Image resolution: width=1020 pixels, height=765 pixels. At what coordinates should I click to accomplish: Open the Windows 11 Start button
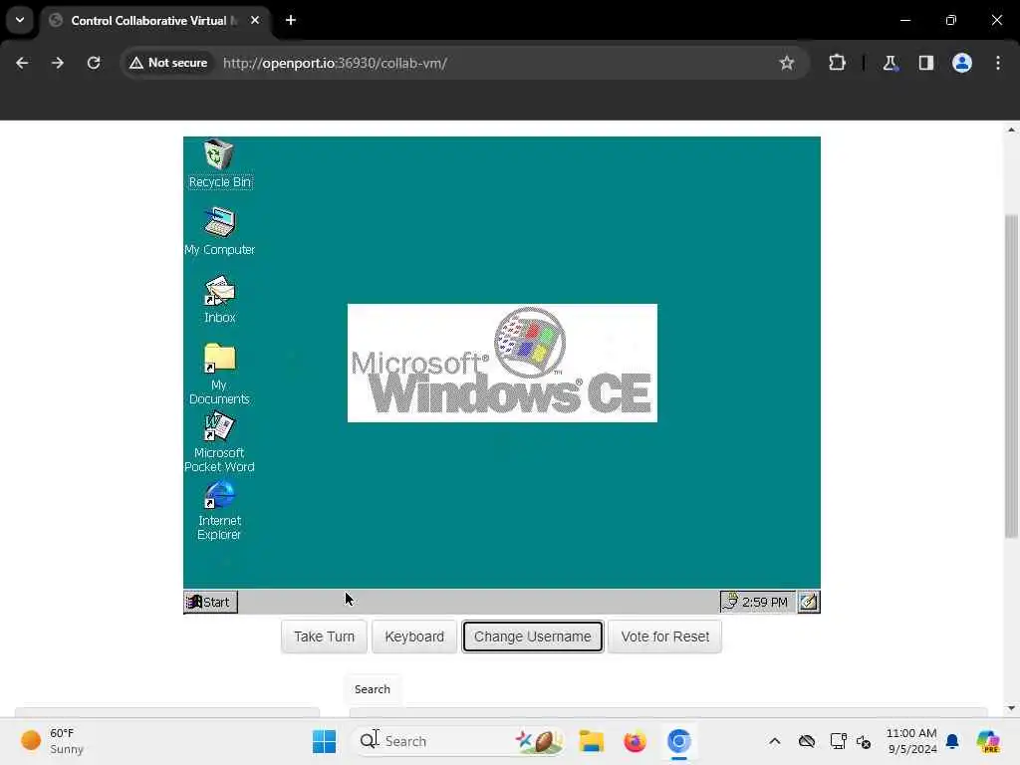tap(324, 741)
